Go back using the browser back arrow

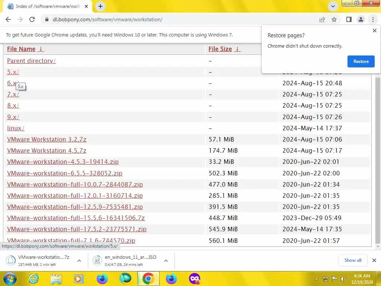8,19
